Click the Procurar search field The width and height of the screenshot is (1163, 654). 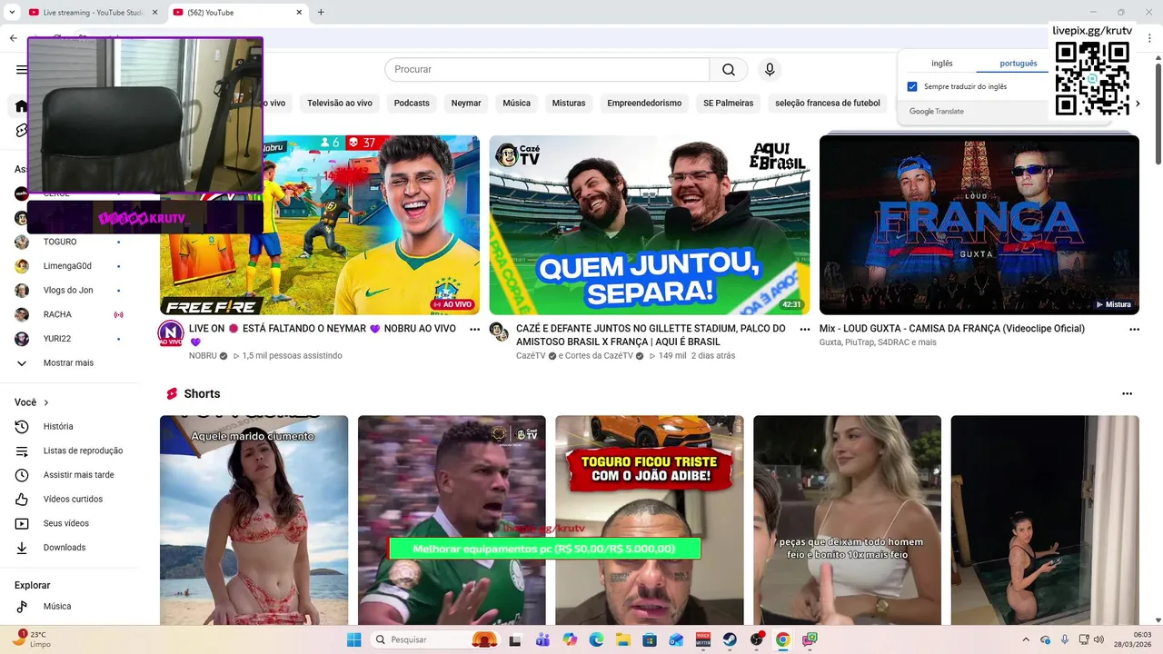click(547, 70)
